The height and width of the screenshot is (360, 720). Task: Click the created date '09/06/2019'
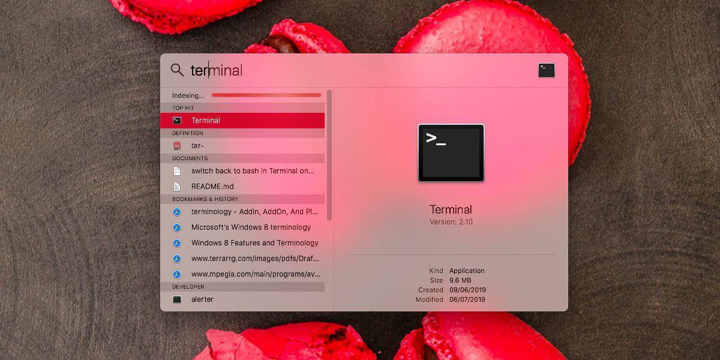click(467, 290)
